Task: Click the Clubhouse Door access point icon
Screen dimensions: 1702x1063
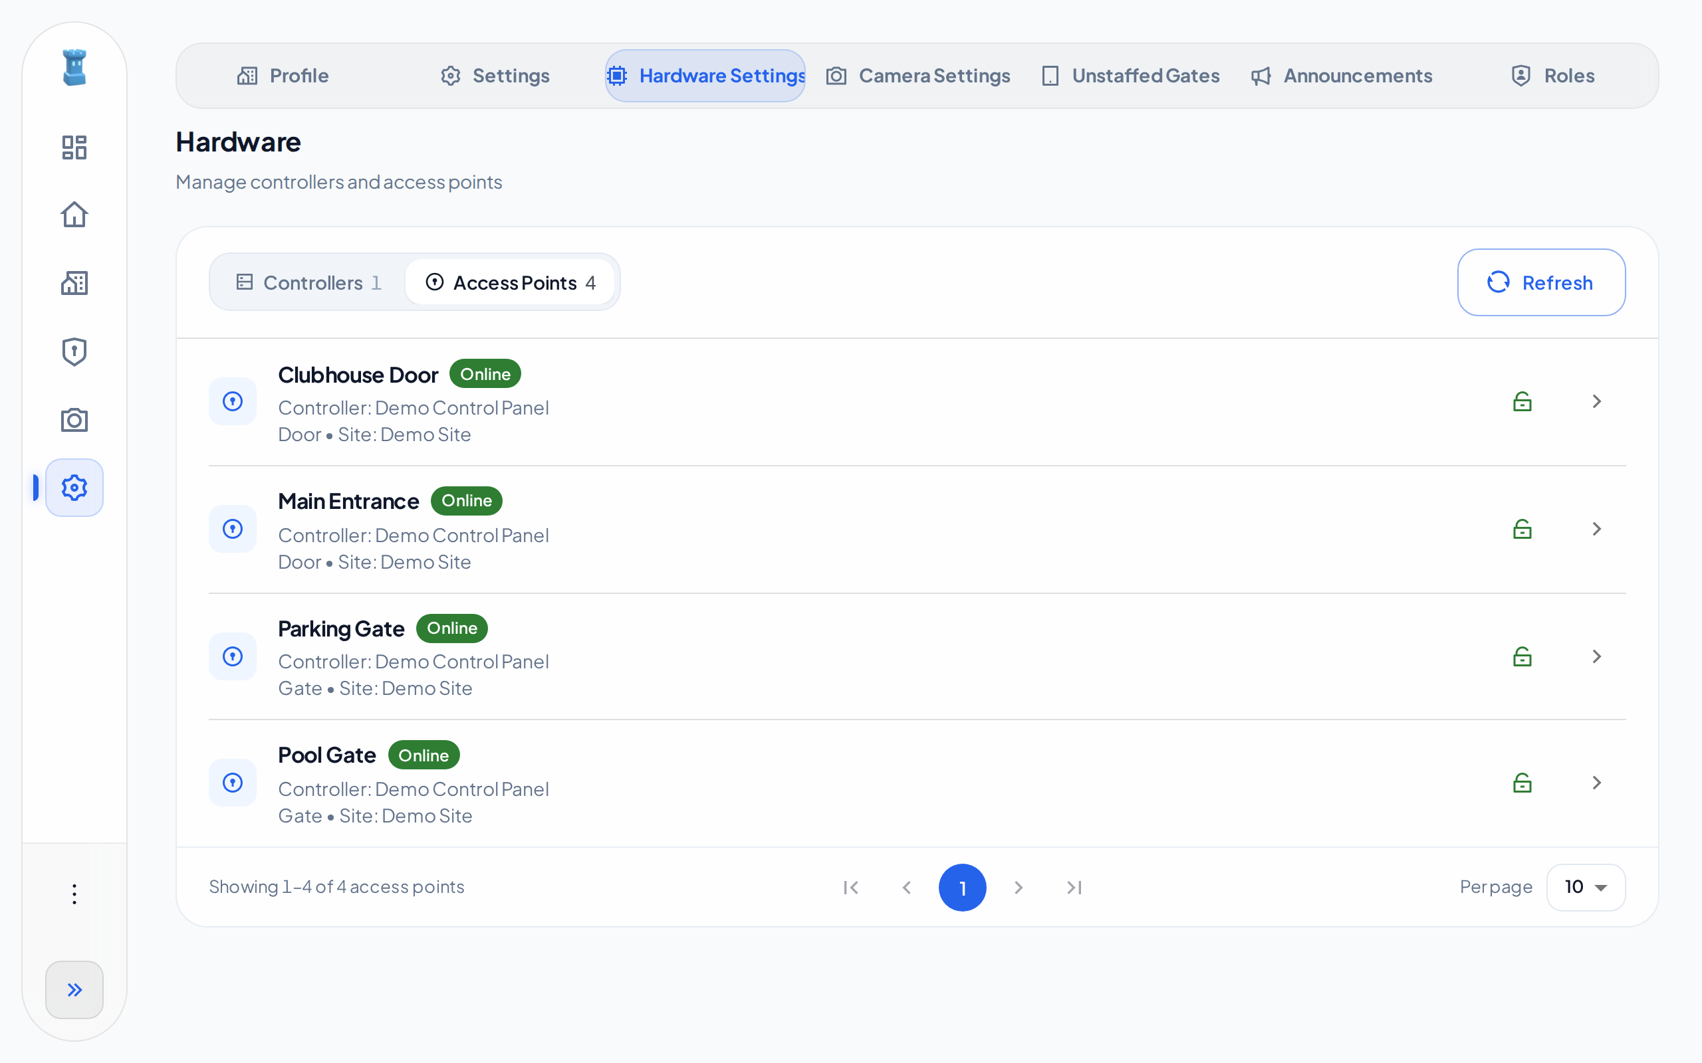Action: click(233, 401)
